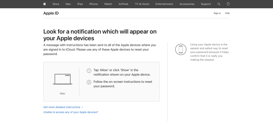Screen dimensions: 273x137
Task: Click the 'A message with instructions' paragraph
Action: point(100,49)
